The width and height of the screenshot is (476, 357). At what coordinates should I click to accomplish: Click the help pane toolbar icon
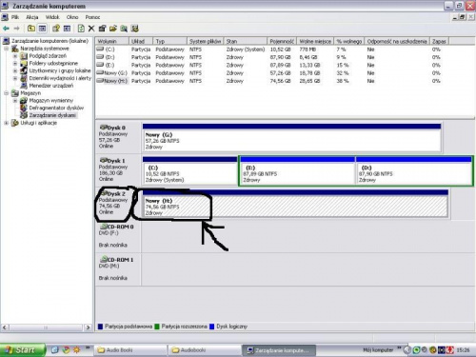click(67, 29)
